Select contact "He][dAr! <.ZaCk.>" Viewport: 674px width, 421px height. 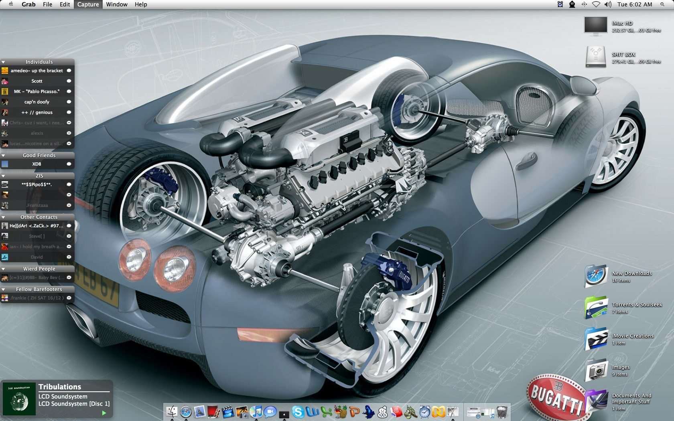point(37,226)
